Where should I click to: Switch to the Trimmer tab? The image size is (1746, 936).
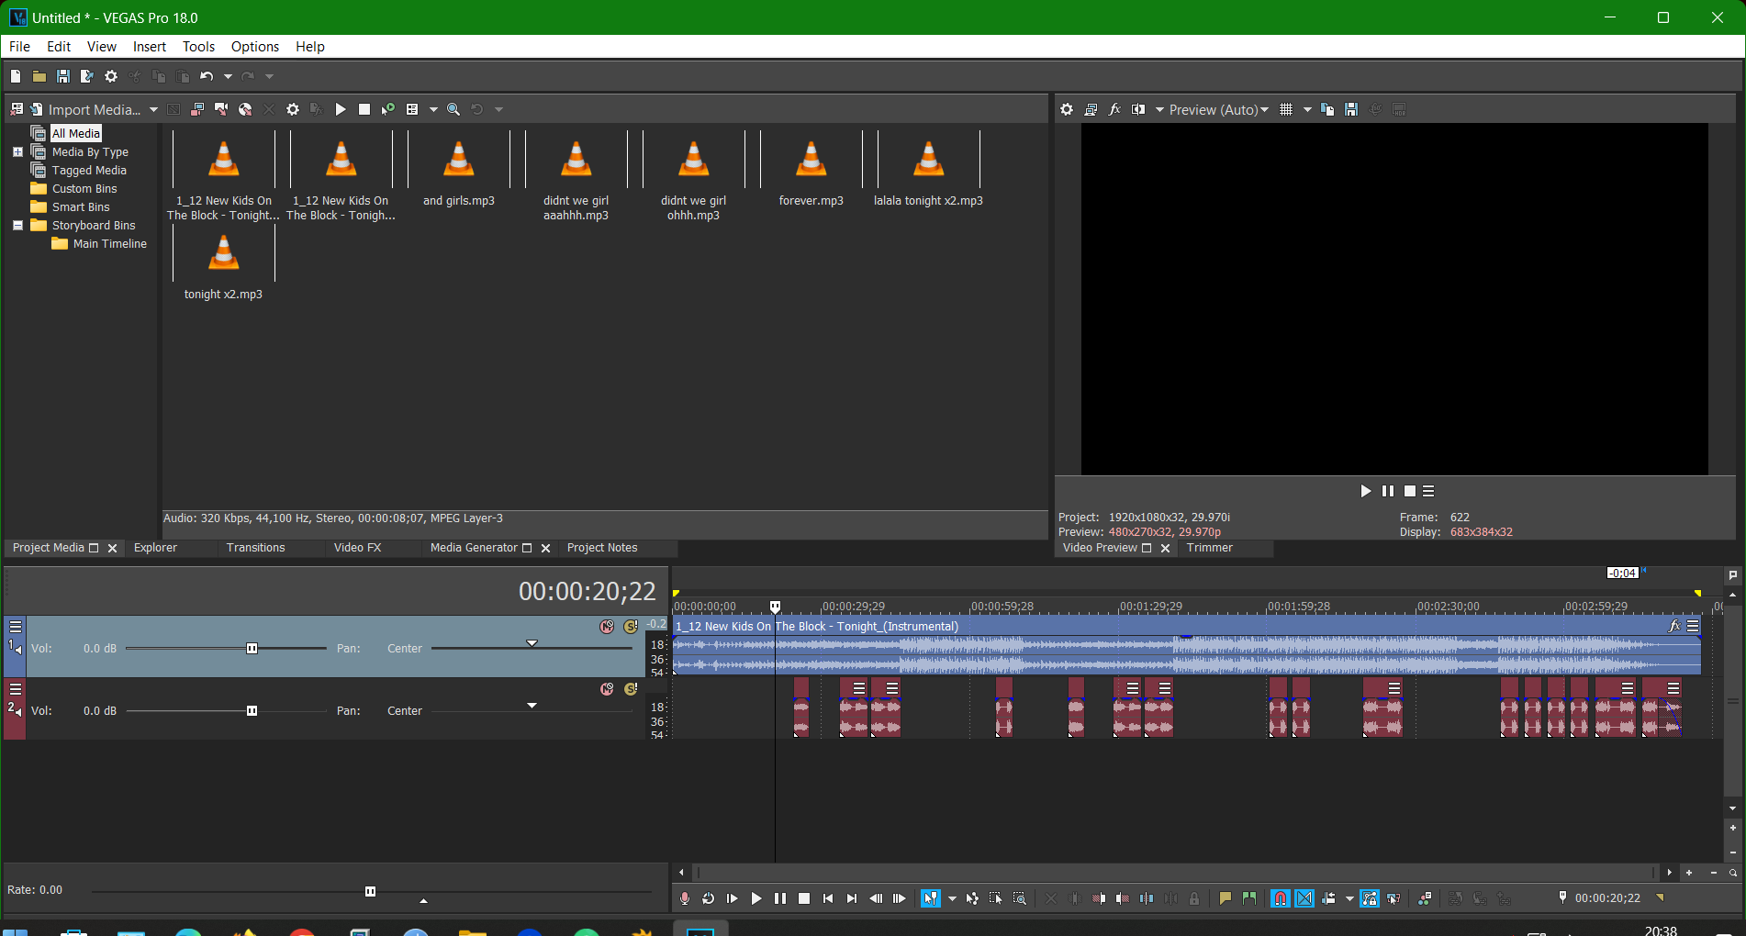click(1209, 548)
